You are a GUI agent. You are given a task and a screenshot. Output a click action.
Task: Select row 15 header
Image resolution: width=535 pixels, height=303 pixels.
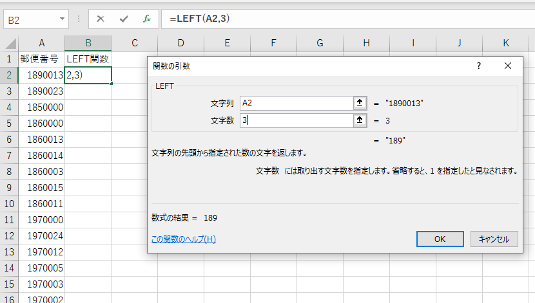pos(9,284)
